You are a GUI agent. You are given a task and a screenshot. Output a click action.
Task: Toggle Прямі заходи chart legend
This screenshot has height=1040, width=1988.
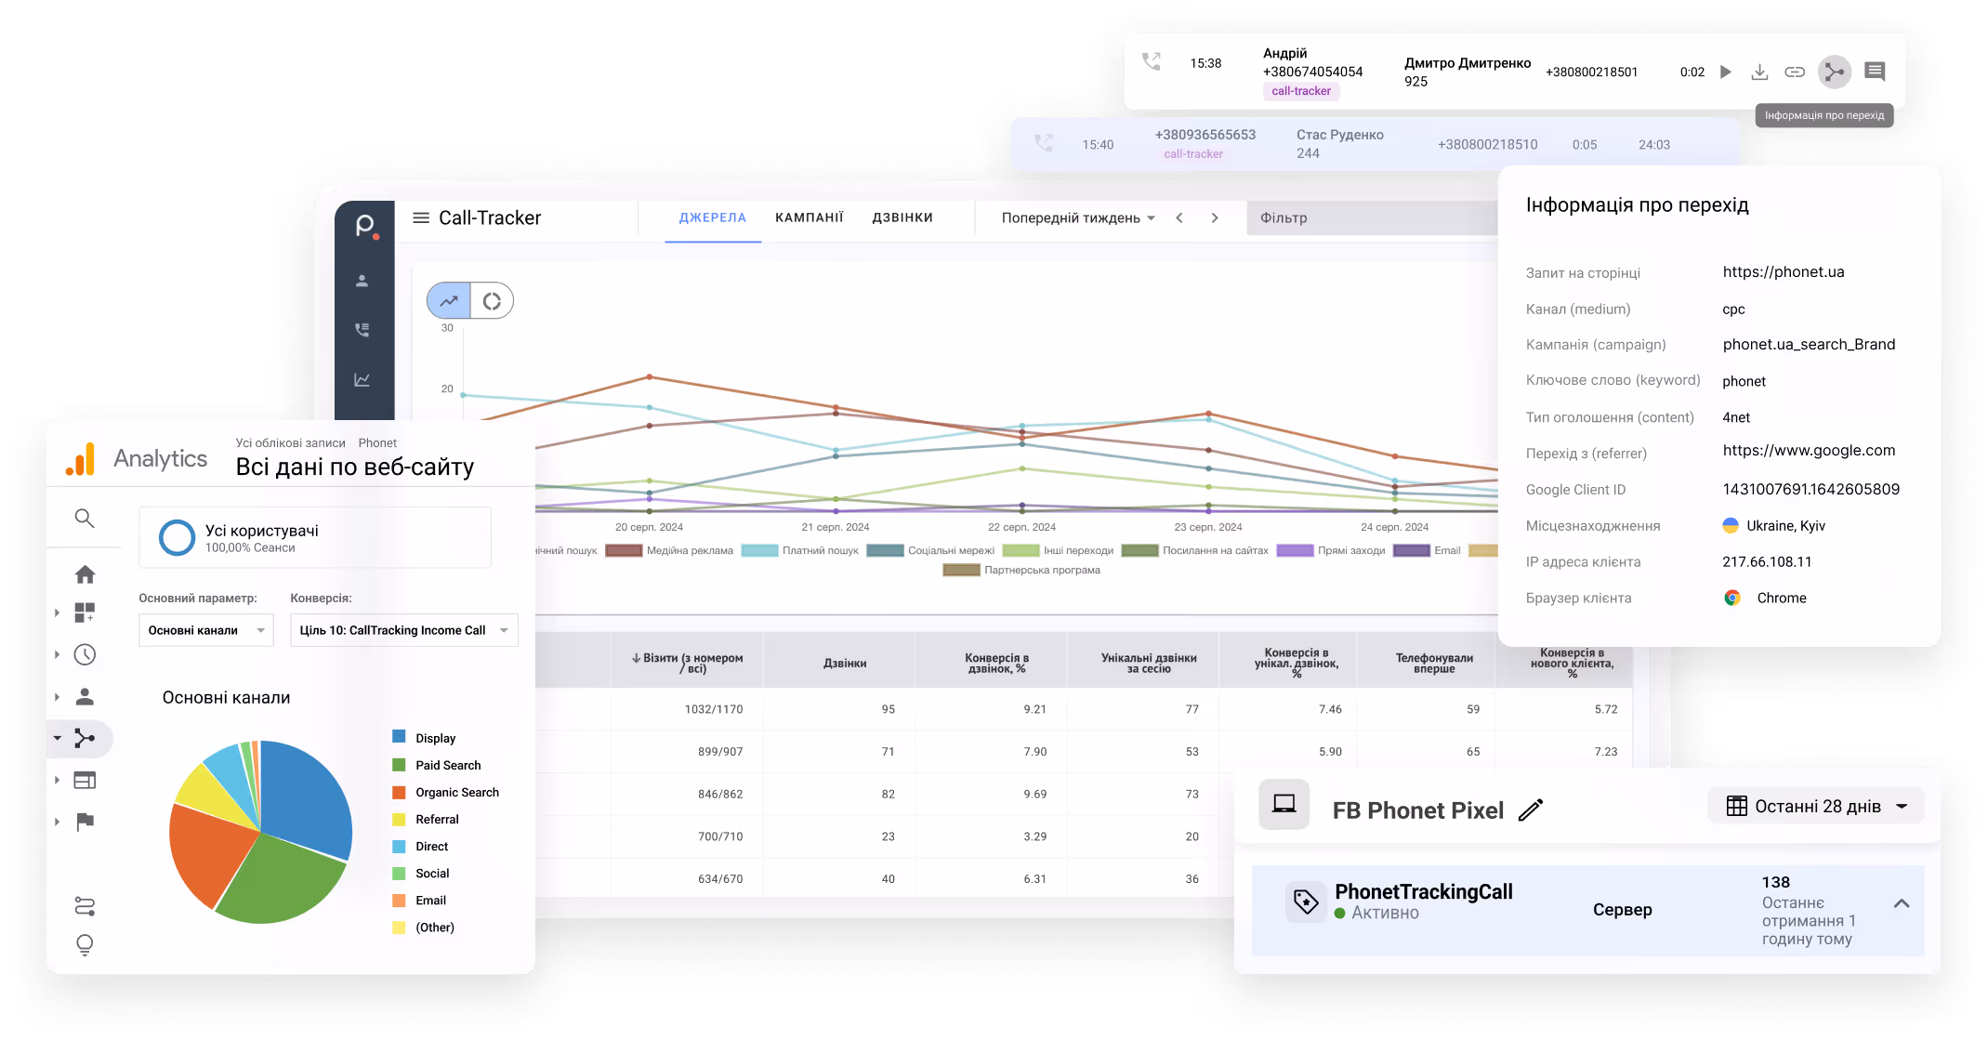tap(1331, 550)
